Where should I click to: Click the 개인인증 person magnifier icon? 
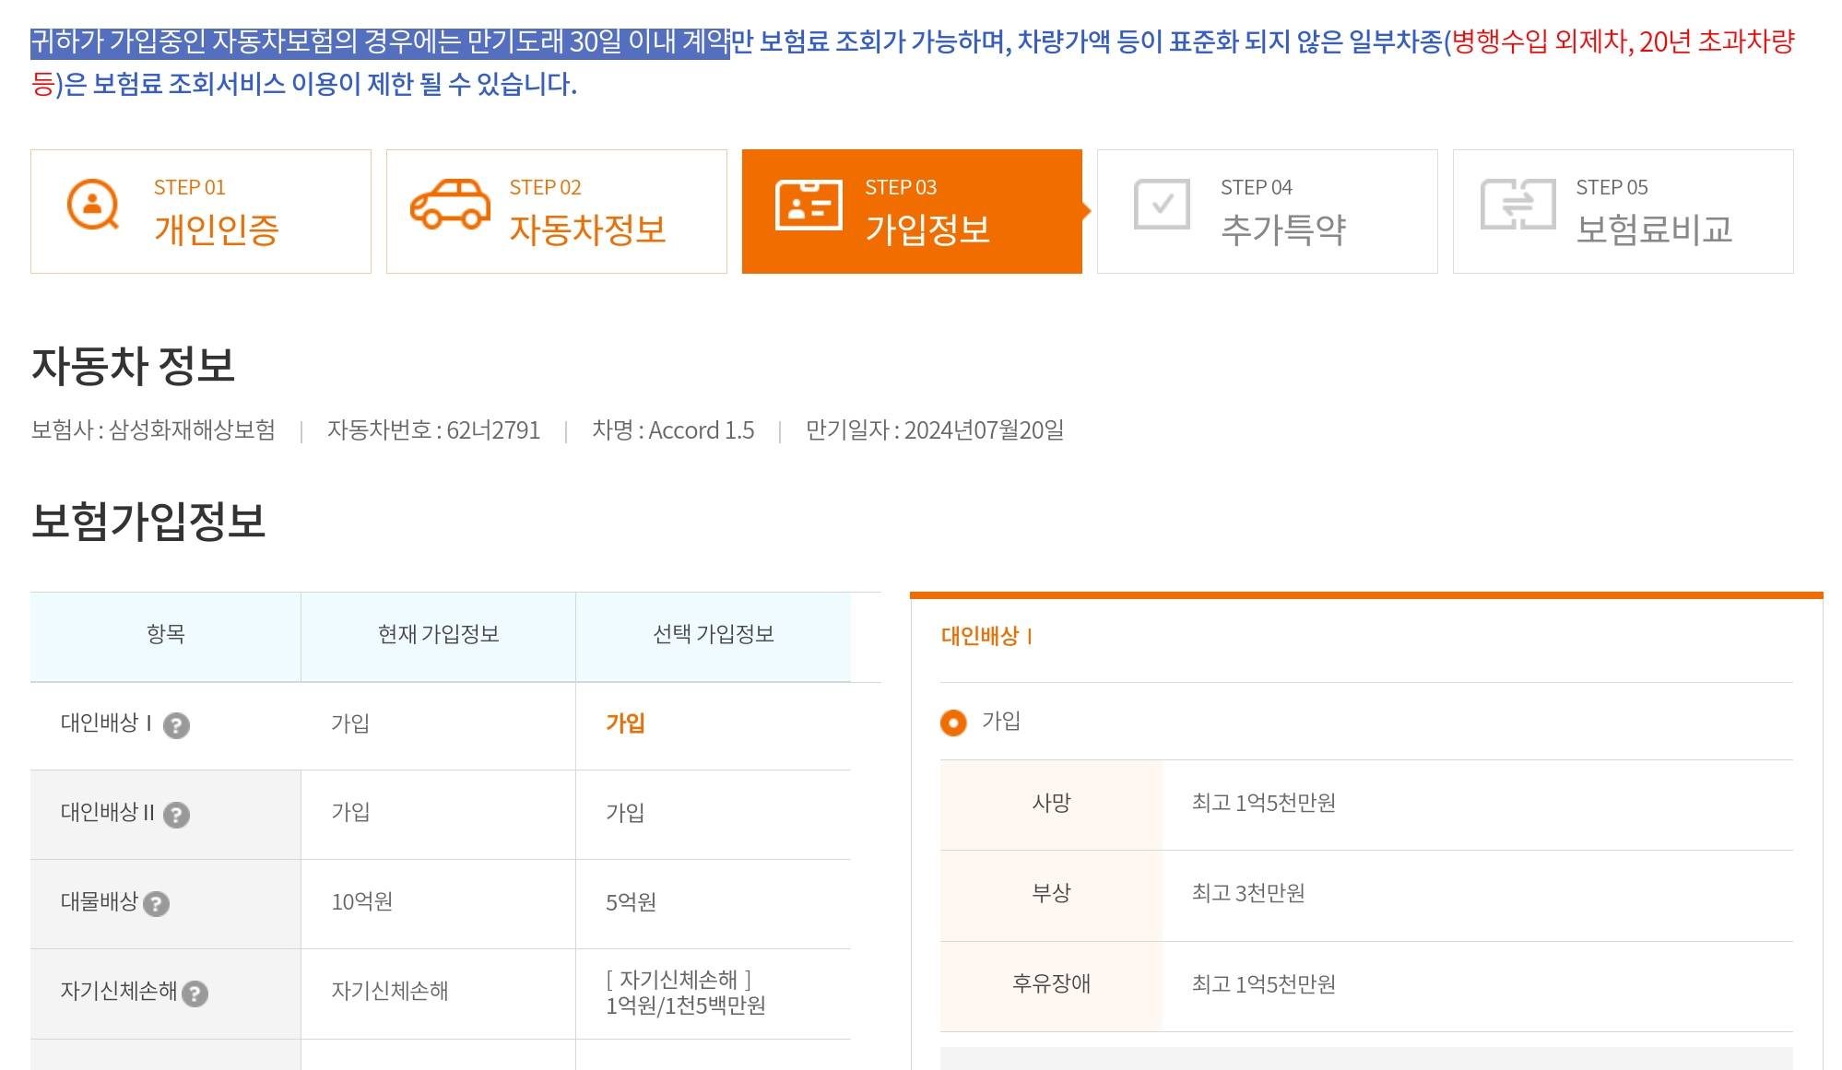pos(93,205)
